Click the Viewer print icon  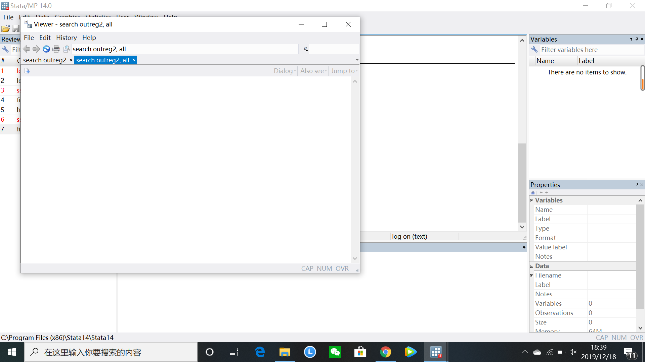(56, 49)
